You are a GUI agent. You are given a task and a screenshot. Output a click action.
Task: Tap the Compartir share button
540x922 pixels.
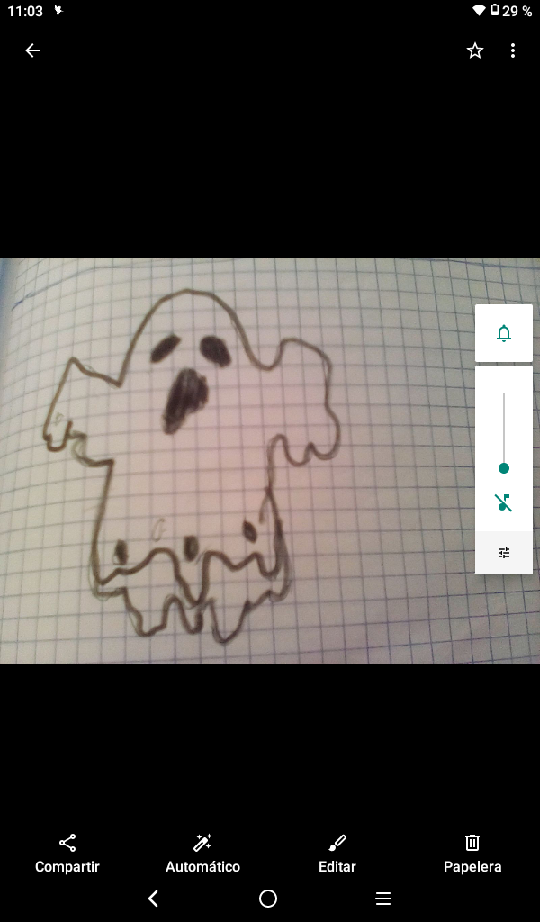coord(67,854)
